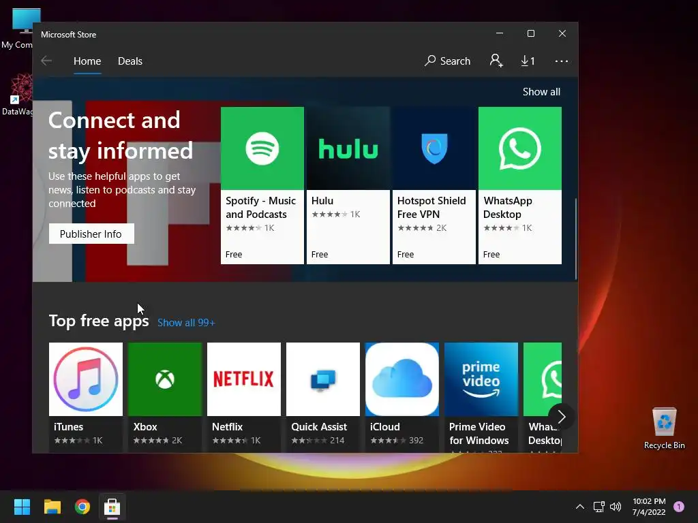This screenshot has height=523, width=698.
Task: Open the Quick Assist app icon
Action: [322, 379]
